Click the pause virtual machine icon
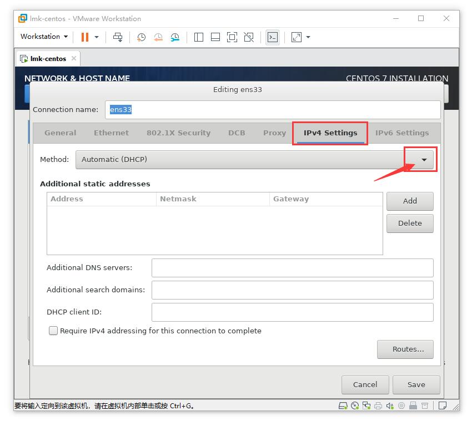Image resolution: width=472 pixels, height=426 pixels. coord(85,37)
